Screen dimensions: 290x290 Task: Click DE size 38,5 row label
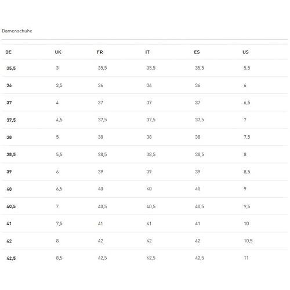(x=11, y=154)
